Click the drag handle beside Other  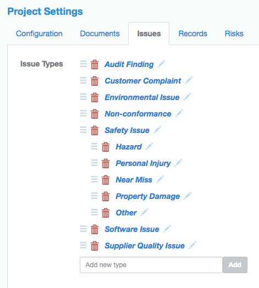point(94,212)
